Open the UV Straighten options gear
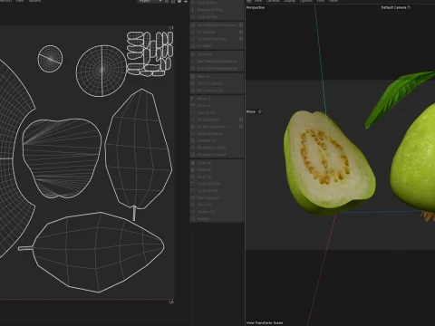 (x=241, y=120)
